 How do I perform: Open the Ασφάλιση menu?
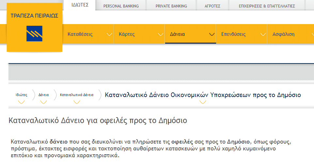pyautogui.click(x=283, y=34)
